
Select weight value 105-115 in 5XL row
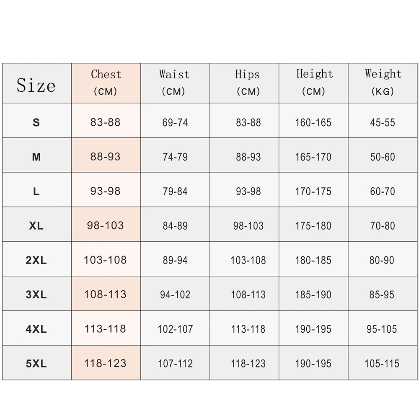point(382,364)
